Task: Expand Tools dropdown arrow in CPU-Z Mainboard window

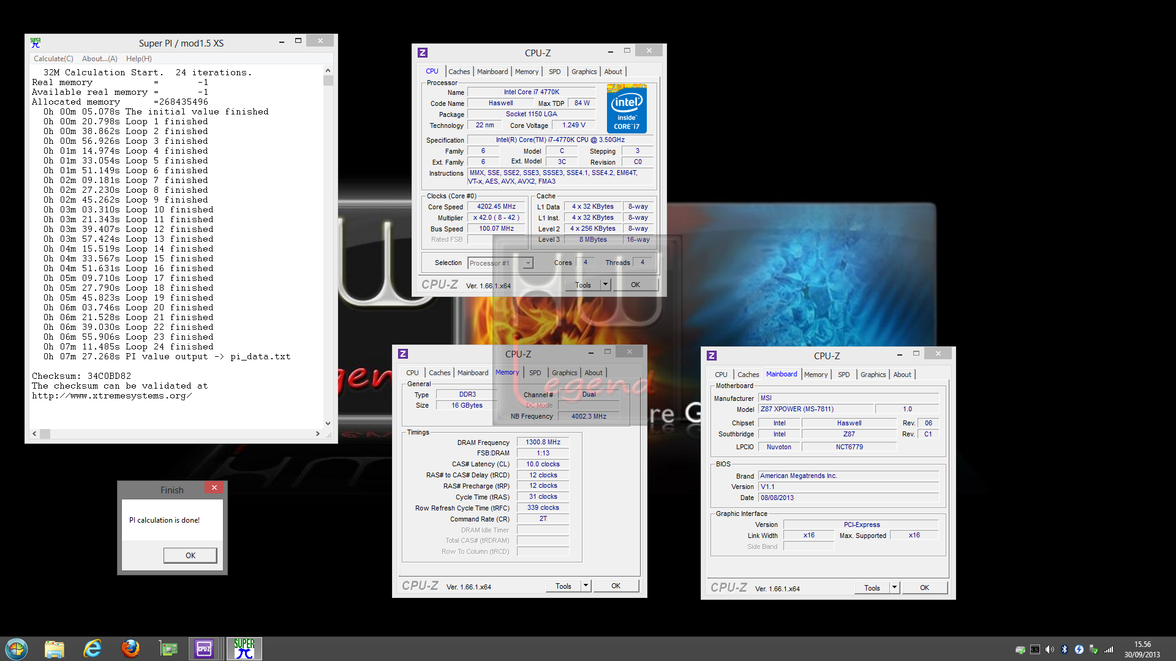Action: pyautogui.click(x=894, y=588)
